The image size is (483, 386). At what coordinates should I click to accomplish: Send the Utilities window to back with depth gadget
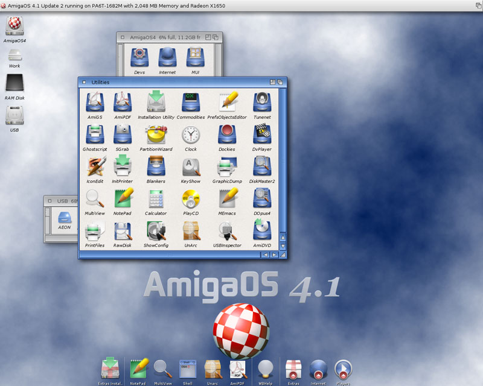(279, 82)
